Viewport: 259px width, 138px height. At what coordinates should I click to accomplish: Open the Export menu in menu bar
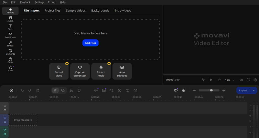tap(52, 2)
